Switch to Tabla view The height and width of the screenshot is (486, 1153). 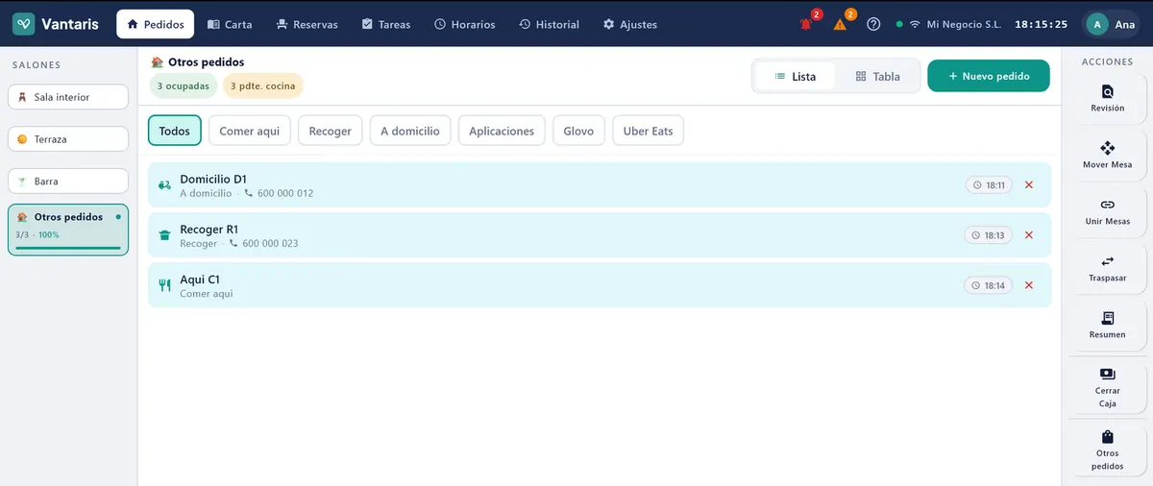[x=877, y=76]
